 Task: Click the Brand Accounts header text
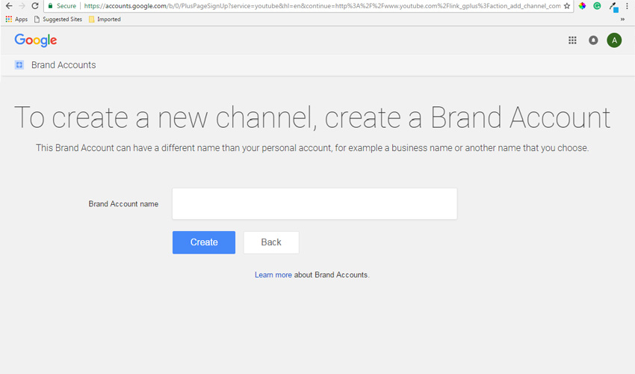63,65
